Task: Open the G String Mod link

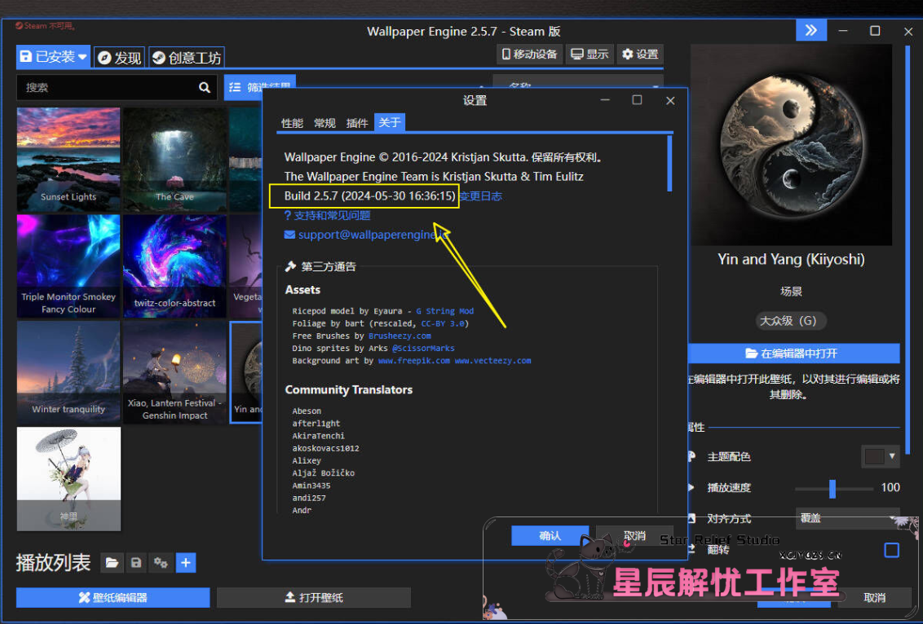Action: coord(444,311)
